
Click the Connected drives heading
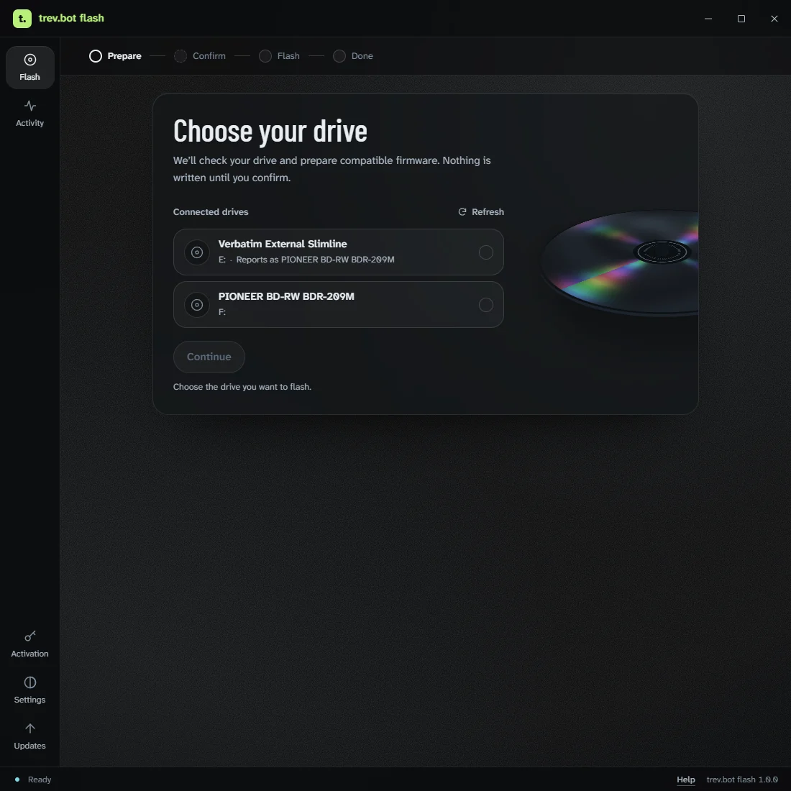click(x=211, y=212)
